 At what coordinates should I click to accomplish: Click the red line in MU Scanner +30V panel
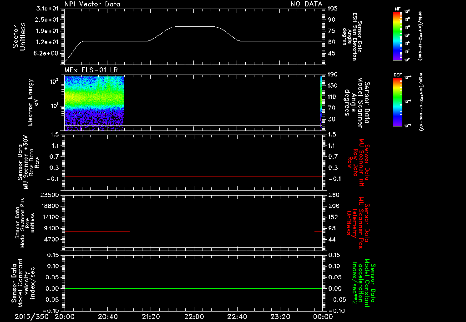tap(193, 176)
